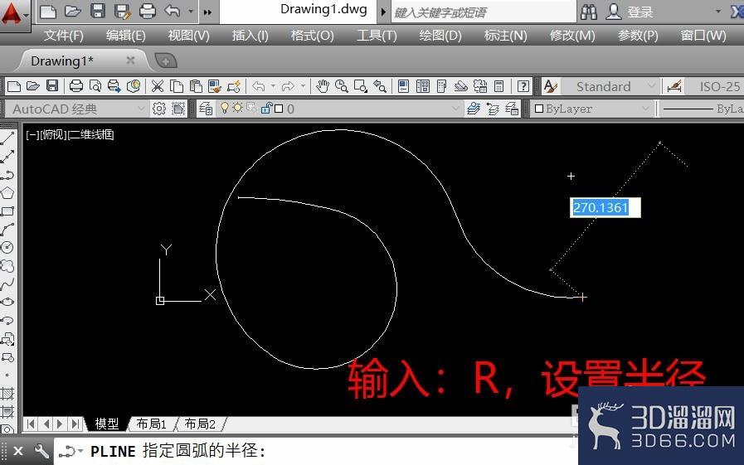Open the QuickCalc calculator icon
Screen dimensions: 744x465
(x=498, y=86)
